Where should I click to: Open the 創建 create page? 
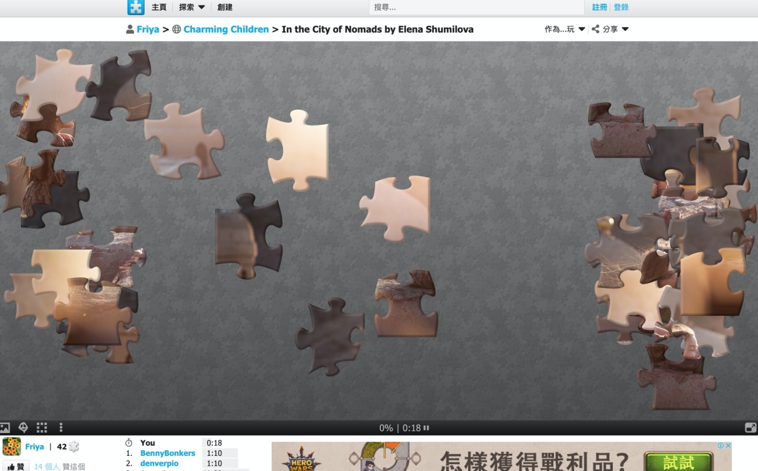tap(225, 8)
